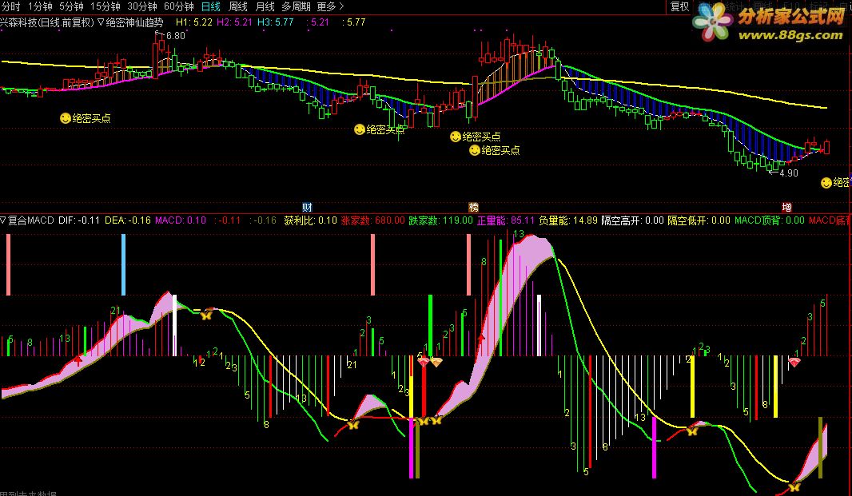
Task: Click the lower smiley of the stacked 绝密买点 pair
Action: 475,150
